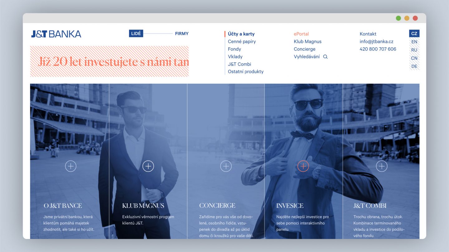Click the orange plus icon on the INVESICE tile
Image resolution: width=449 pixels, height=252 pixels.
pyautogui.click(x=303, y=166)
